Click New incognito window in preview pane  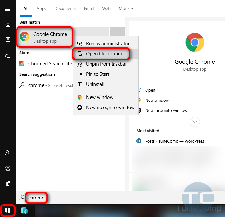click(166, 110)
